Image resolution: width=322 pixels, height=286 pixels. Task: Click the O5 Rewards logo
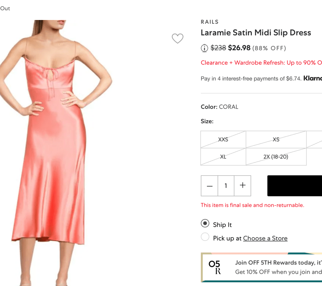pyautogui.click(x=214, y=268)
